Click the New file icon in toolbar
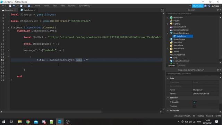The image size is (222, 125). 10,6
